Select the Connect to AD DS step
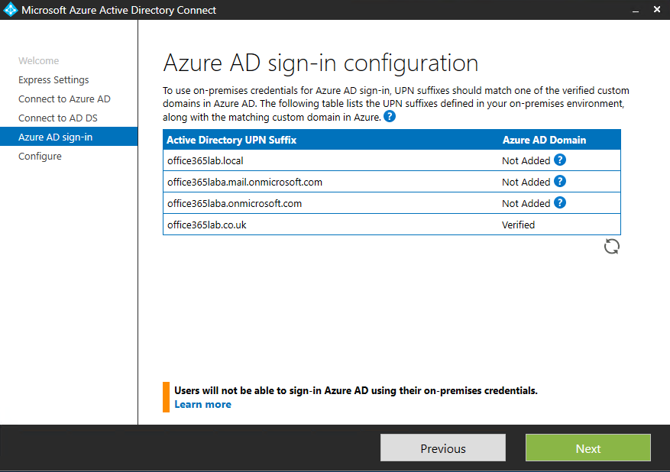The height and width of the screenshot is (472, 670). [x=58, y=118]
